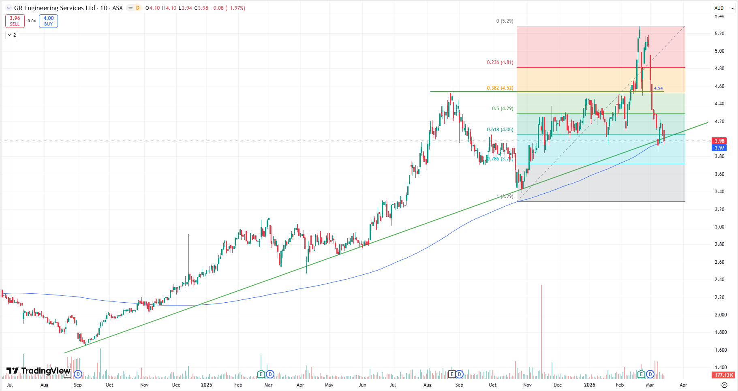738x391 pixels.
Task: Toggle the market status indicator pill
Action: [x=130, y=8]
